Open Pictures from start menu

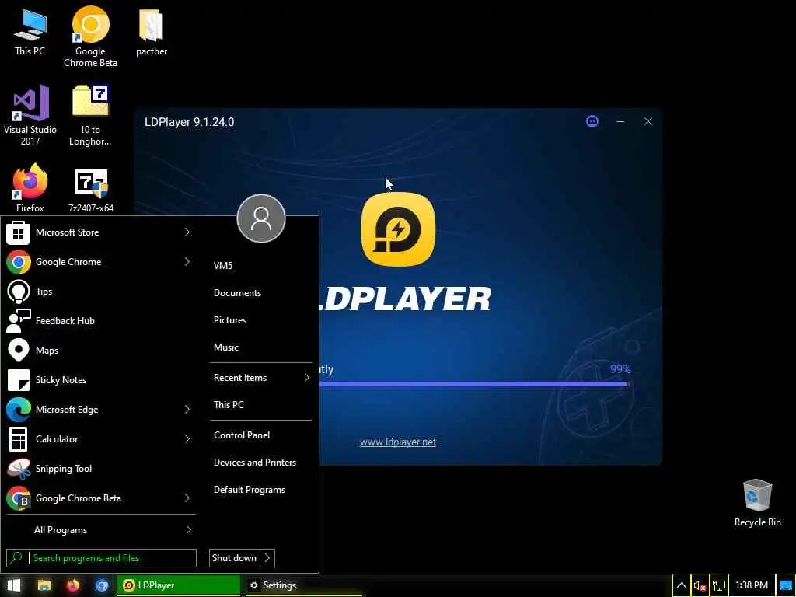pos(230,320)
